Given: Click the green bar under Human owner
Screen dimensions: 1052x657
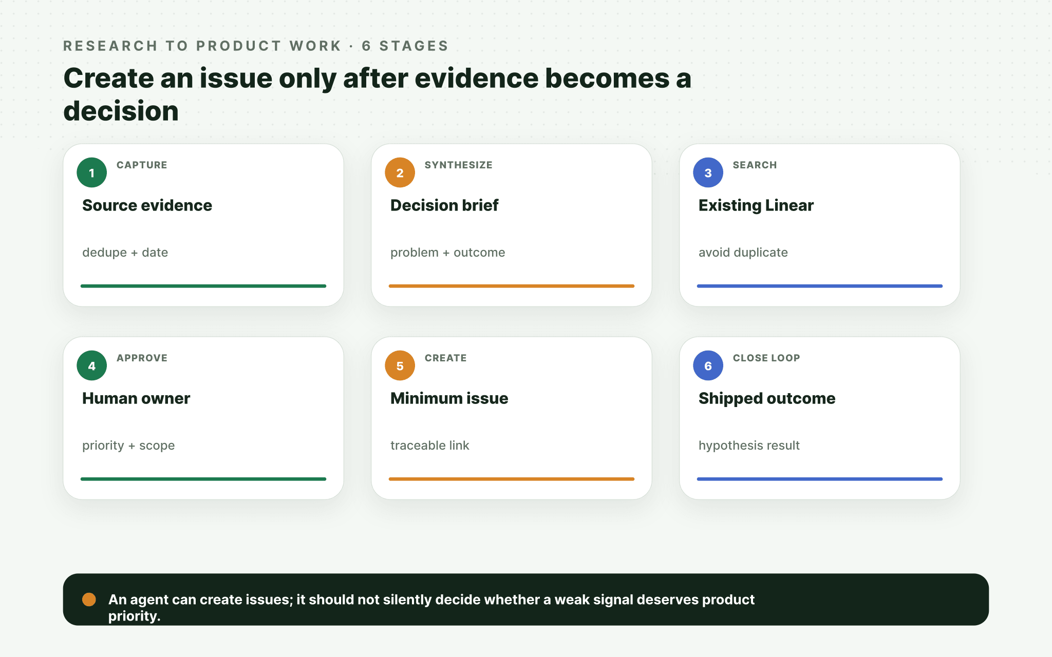Looking at the screenshot, I should click(203, 479).
